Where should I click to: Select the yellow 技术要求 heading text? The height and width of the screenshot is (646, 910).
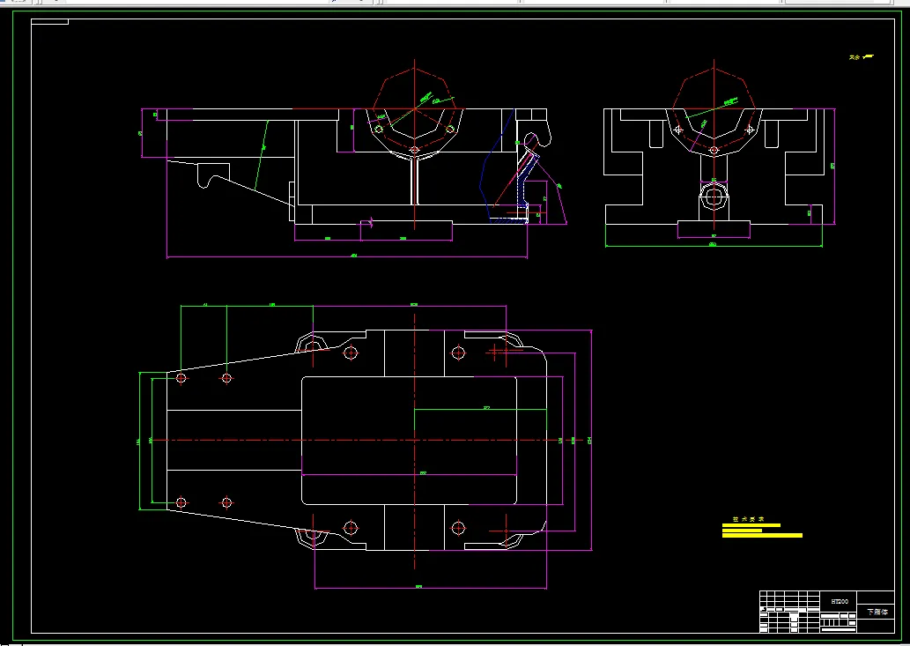pos(749,519)
